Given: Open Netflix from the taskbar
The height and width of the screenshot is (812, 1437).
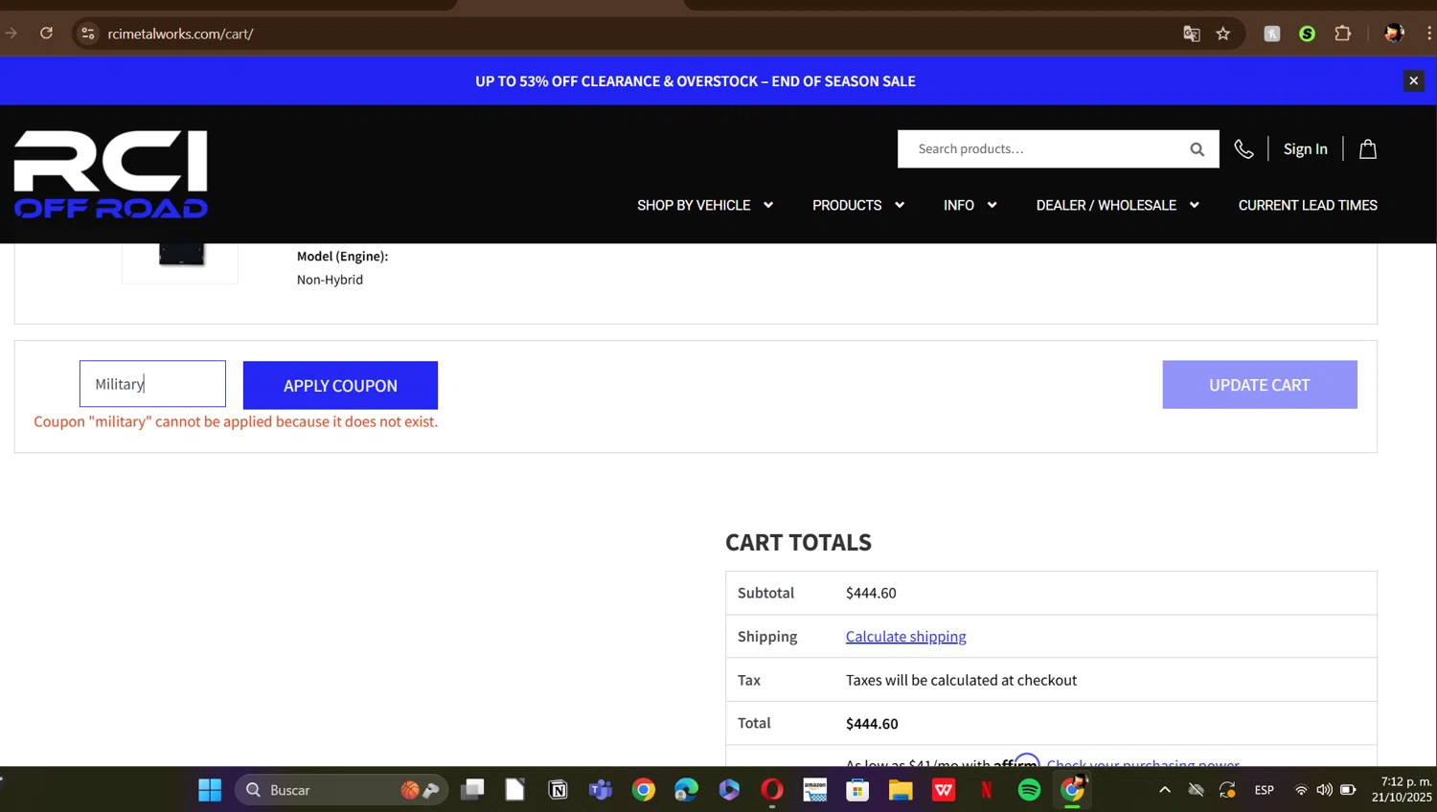Looking at the screenshot, I should [986, 790].
